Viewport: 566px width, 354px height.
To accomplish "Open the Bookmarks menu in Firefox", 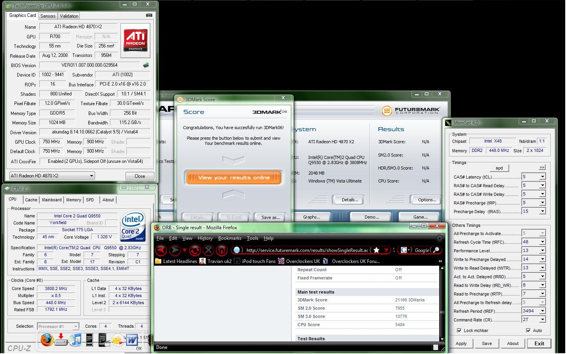I will [230, 238].
